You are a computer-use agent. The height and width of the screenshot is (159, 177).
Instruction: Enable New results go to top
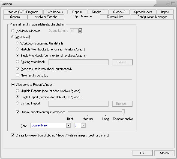[17, 75]
